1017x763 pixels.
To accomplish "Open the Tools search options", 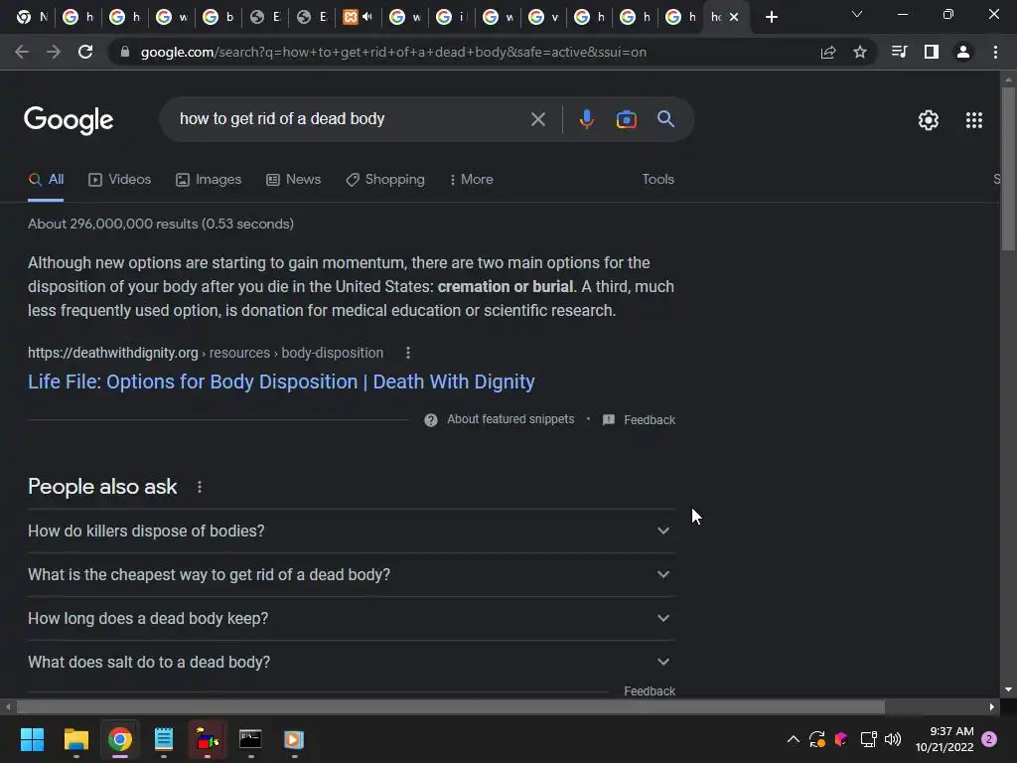I will tap(657, 180).
